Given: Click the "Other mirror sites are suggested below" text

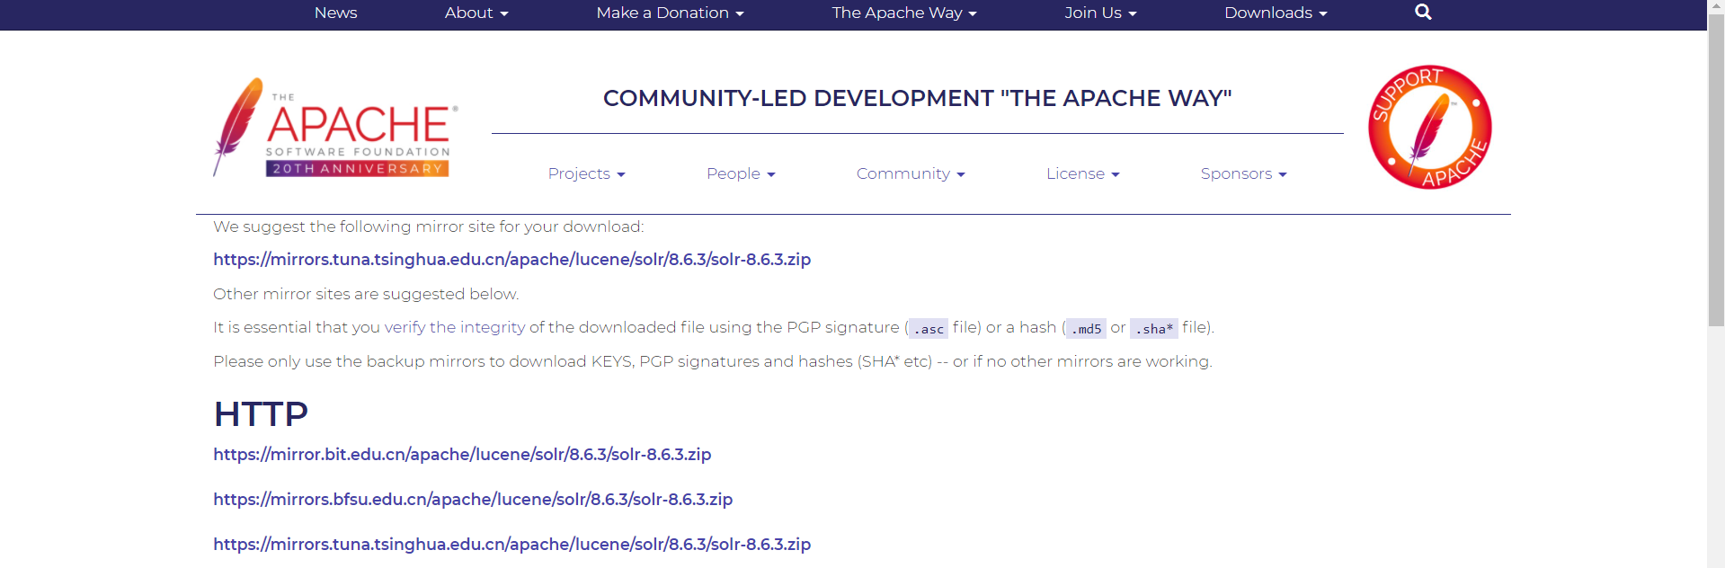Looking at the screenshot, I should point(366,294).
